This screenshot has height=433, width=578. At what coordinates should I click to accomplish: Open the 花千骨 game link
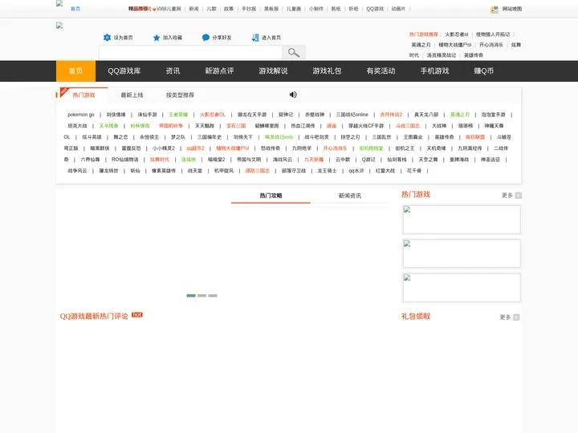[414, 171]
